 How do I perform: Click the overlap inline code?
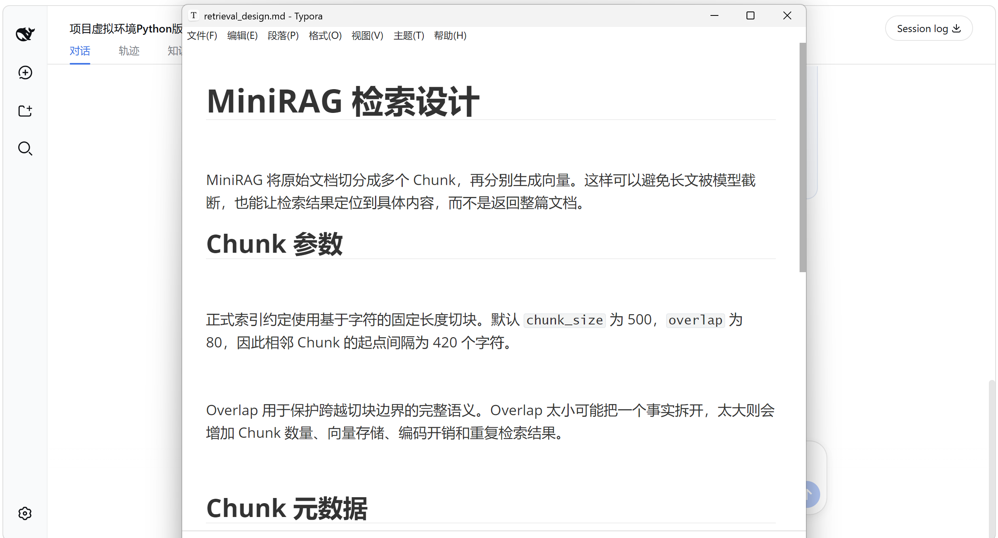tap(695, 320)
